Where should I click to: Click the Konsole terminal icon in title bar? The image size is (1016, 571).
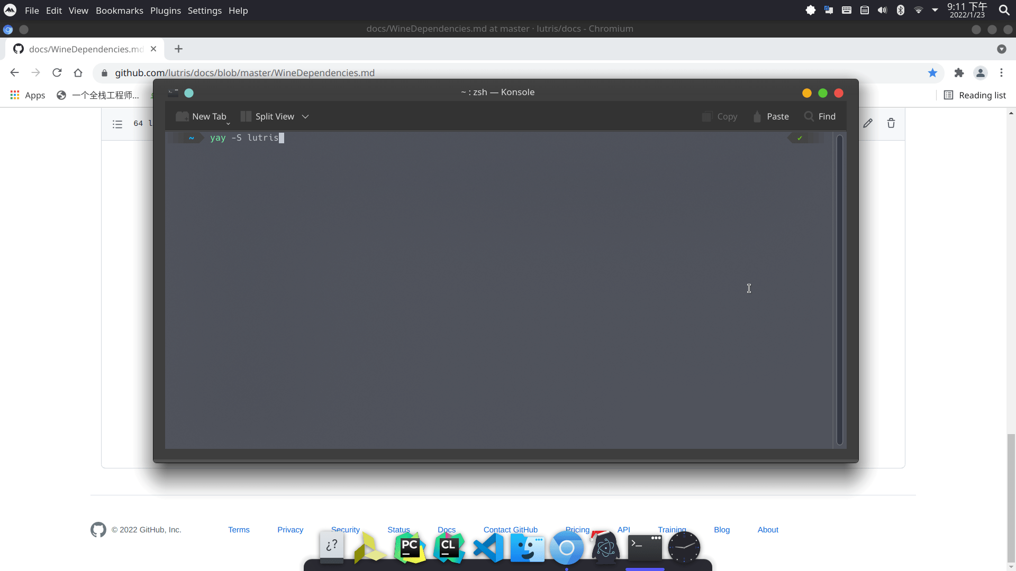[173, 93]
